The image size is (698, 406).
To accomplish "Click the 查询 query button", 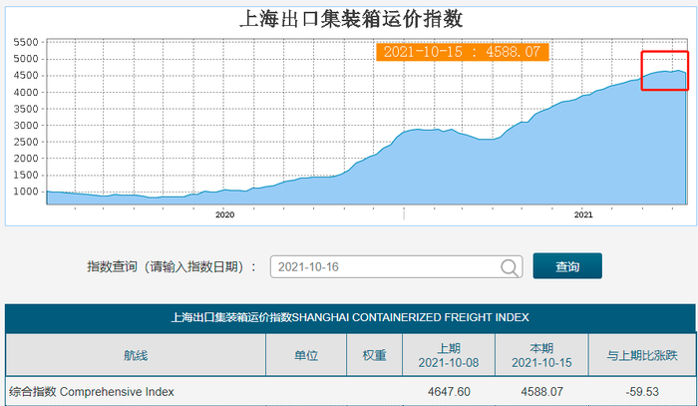I will [567, 266].
